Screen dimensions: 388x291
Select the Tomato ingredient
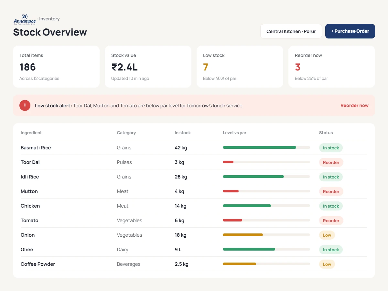point(29,221)
